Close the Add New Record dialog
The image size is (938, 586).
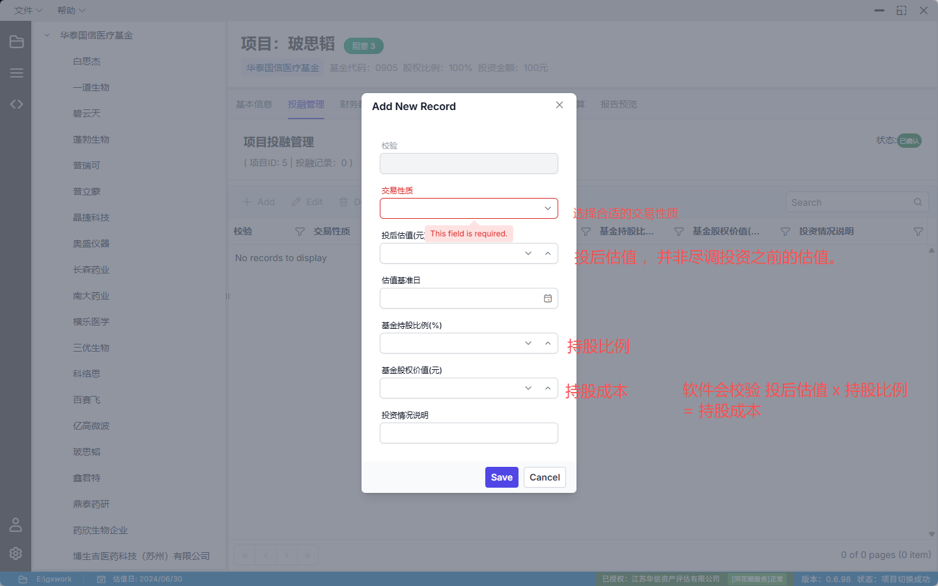pos(560,105)
